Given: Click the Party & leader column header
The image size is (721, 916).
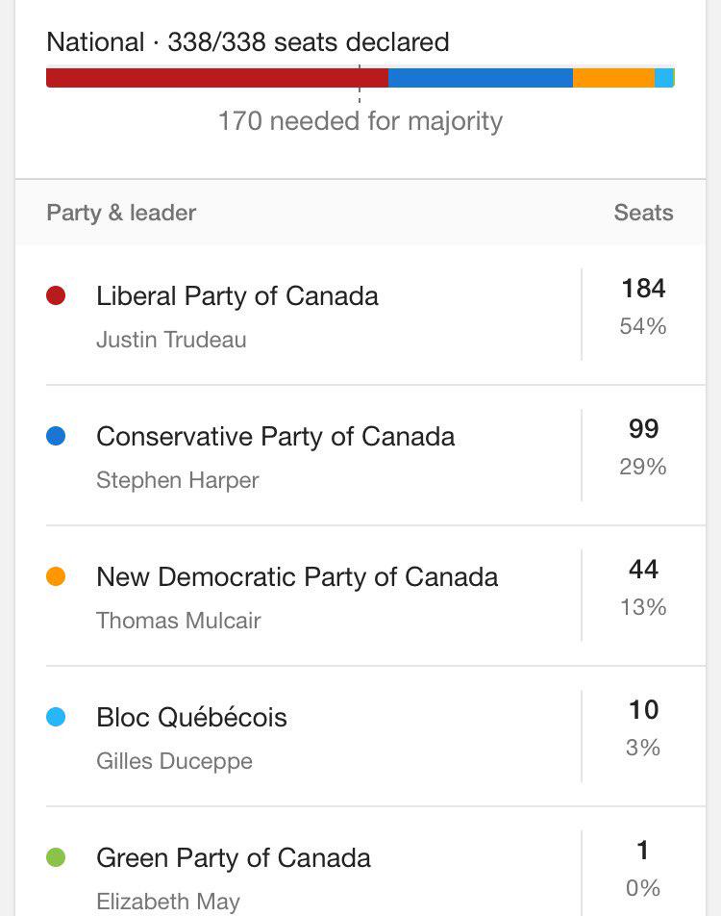Looking at the screenshot, I should [121, 213].
